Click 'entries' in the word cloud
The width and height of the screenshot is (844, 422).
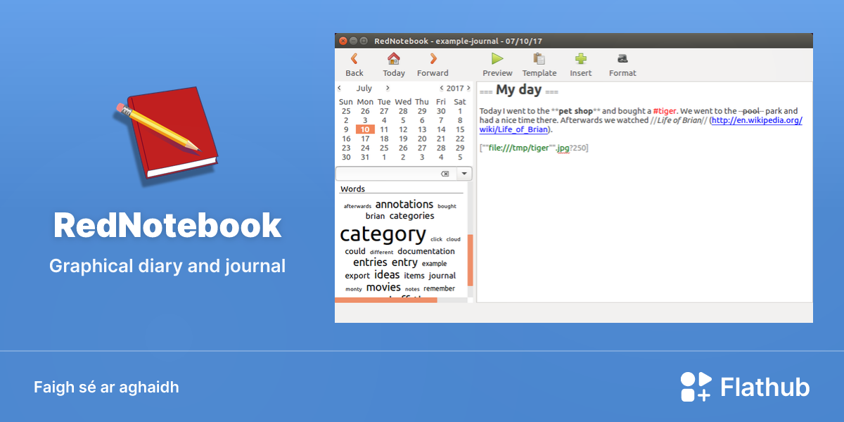(x=370, y=262)
